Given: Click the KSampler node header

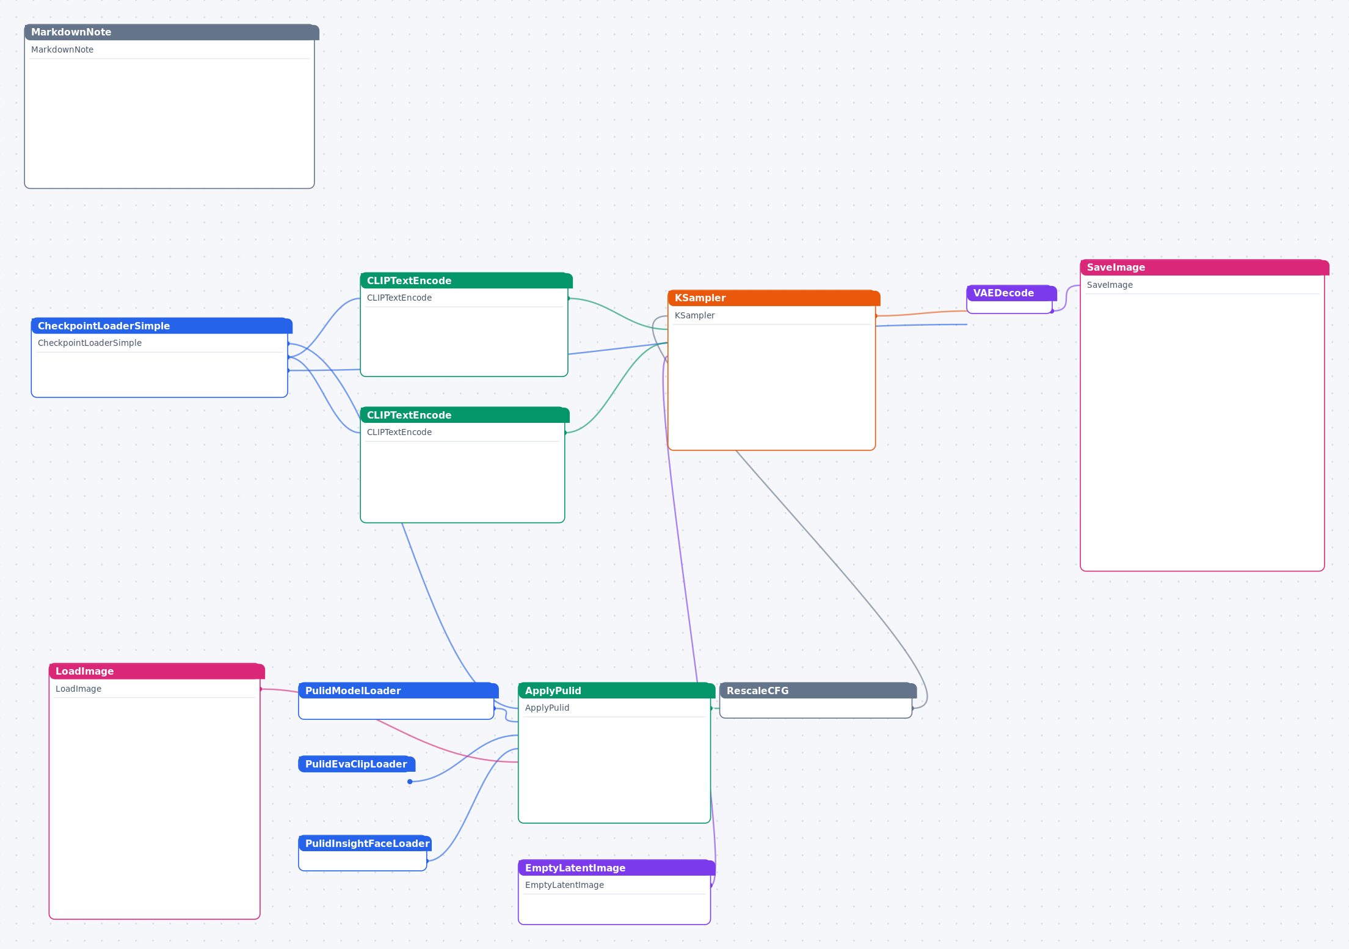Looking at the screenshot, I should coord(774,298).
